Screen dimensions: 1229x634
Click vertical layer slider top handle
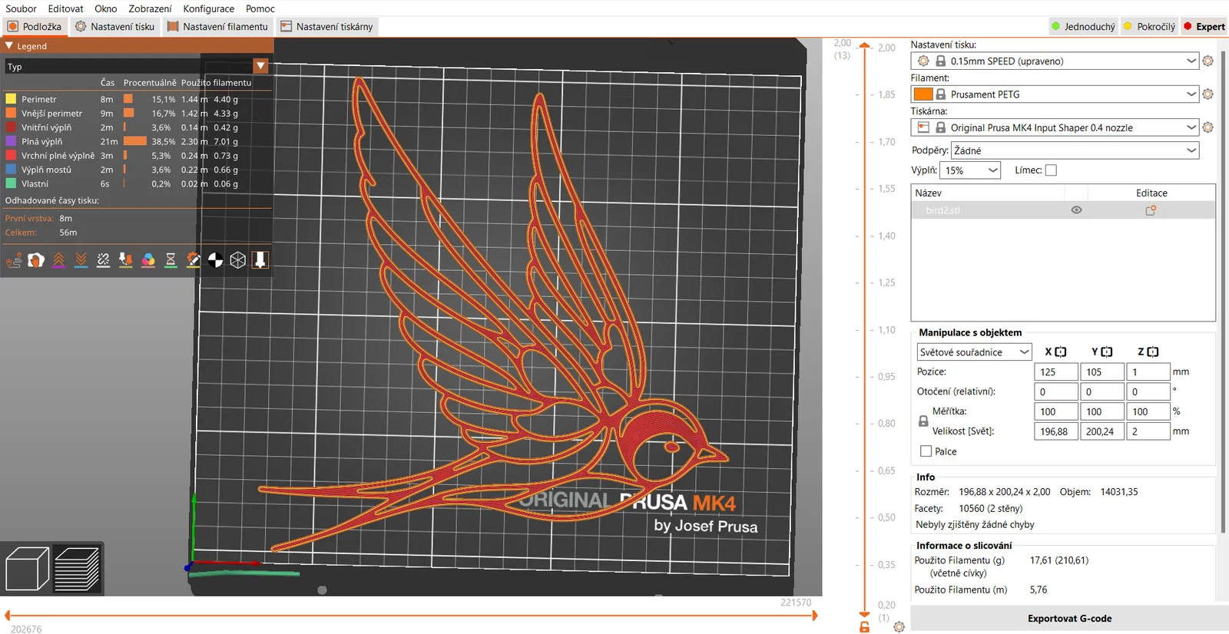click(x=865, y=46)
